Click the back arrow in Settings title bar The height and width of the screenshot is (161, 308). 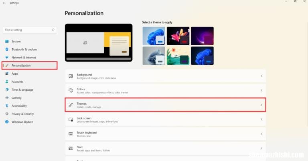(x=4, y=3)
